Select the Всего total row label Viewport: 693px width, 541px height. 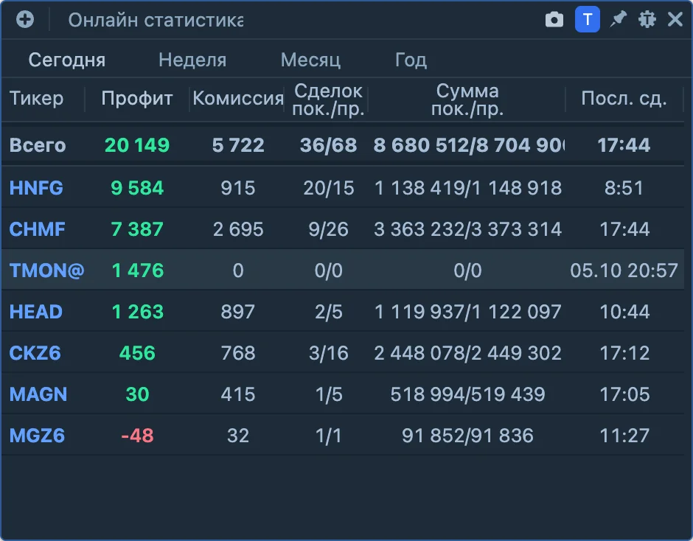point(38,145)
